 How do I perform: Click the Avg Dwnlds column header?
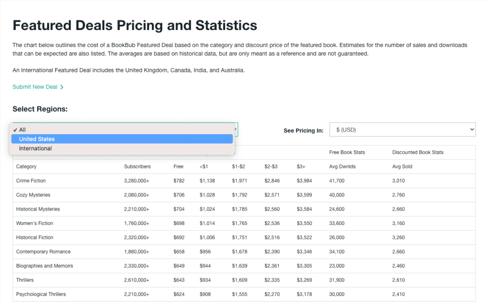tap(342, 166)
